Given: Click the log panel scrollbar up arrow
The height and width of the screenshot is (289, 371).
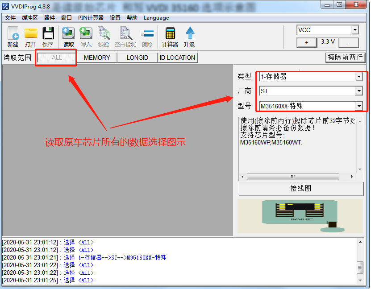Looking at the screenshot, I should click(360, 242).
